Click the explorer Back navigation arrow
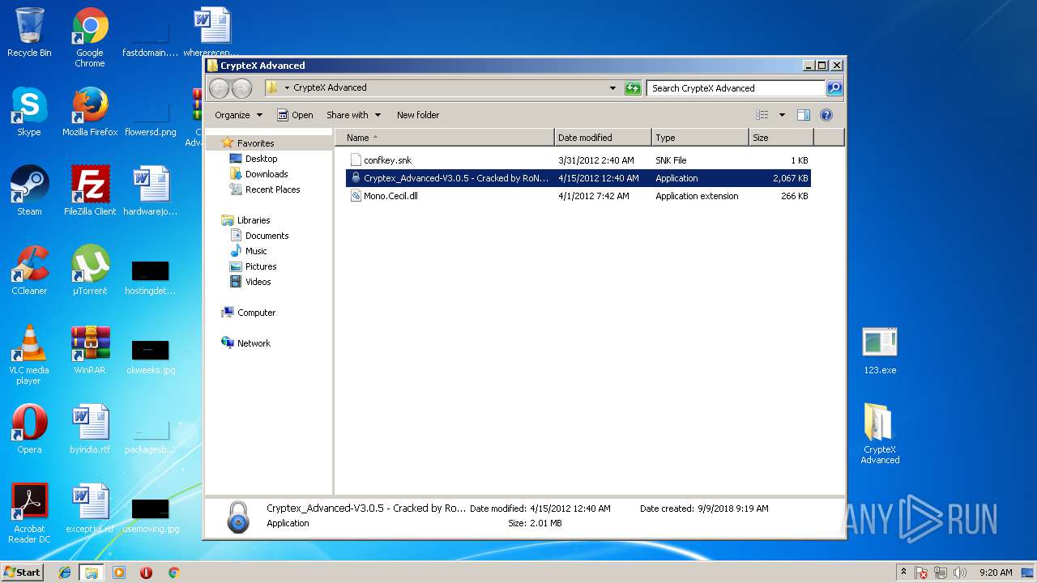Screen dimensions: 1037x583 tap(219, 88)
